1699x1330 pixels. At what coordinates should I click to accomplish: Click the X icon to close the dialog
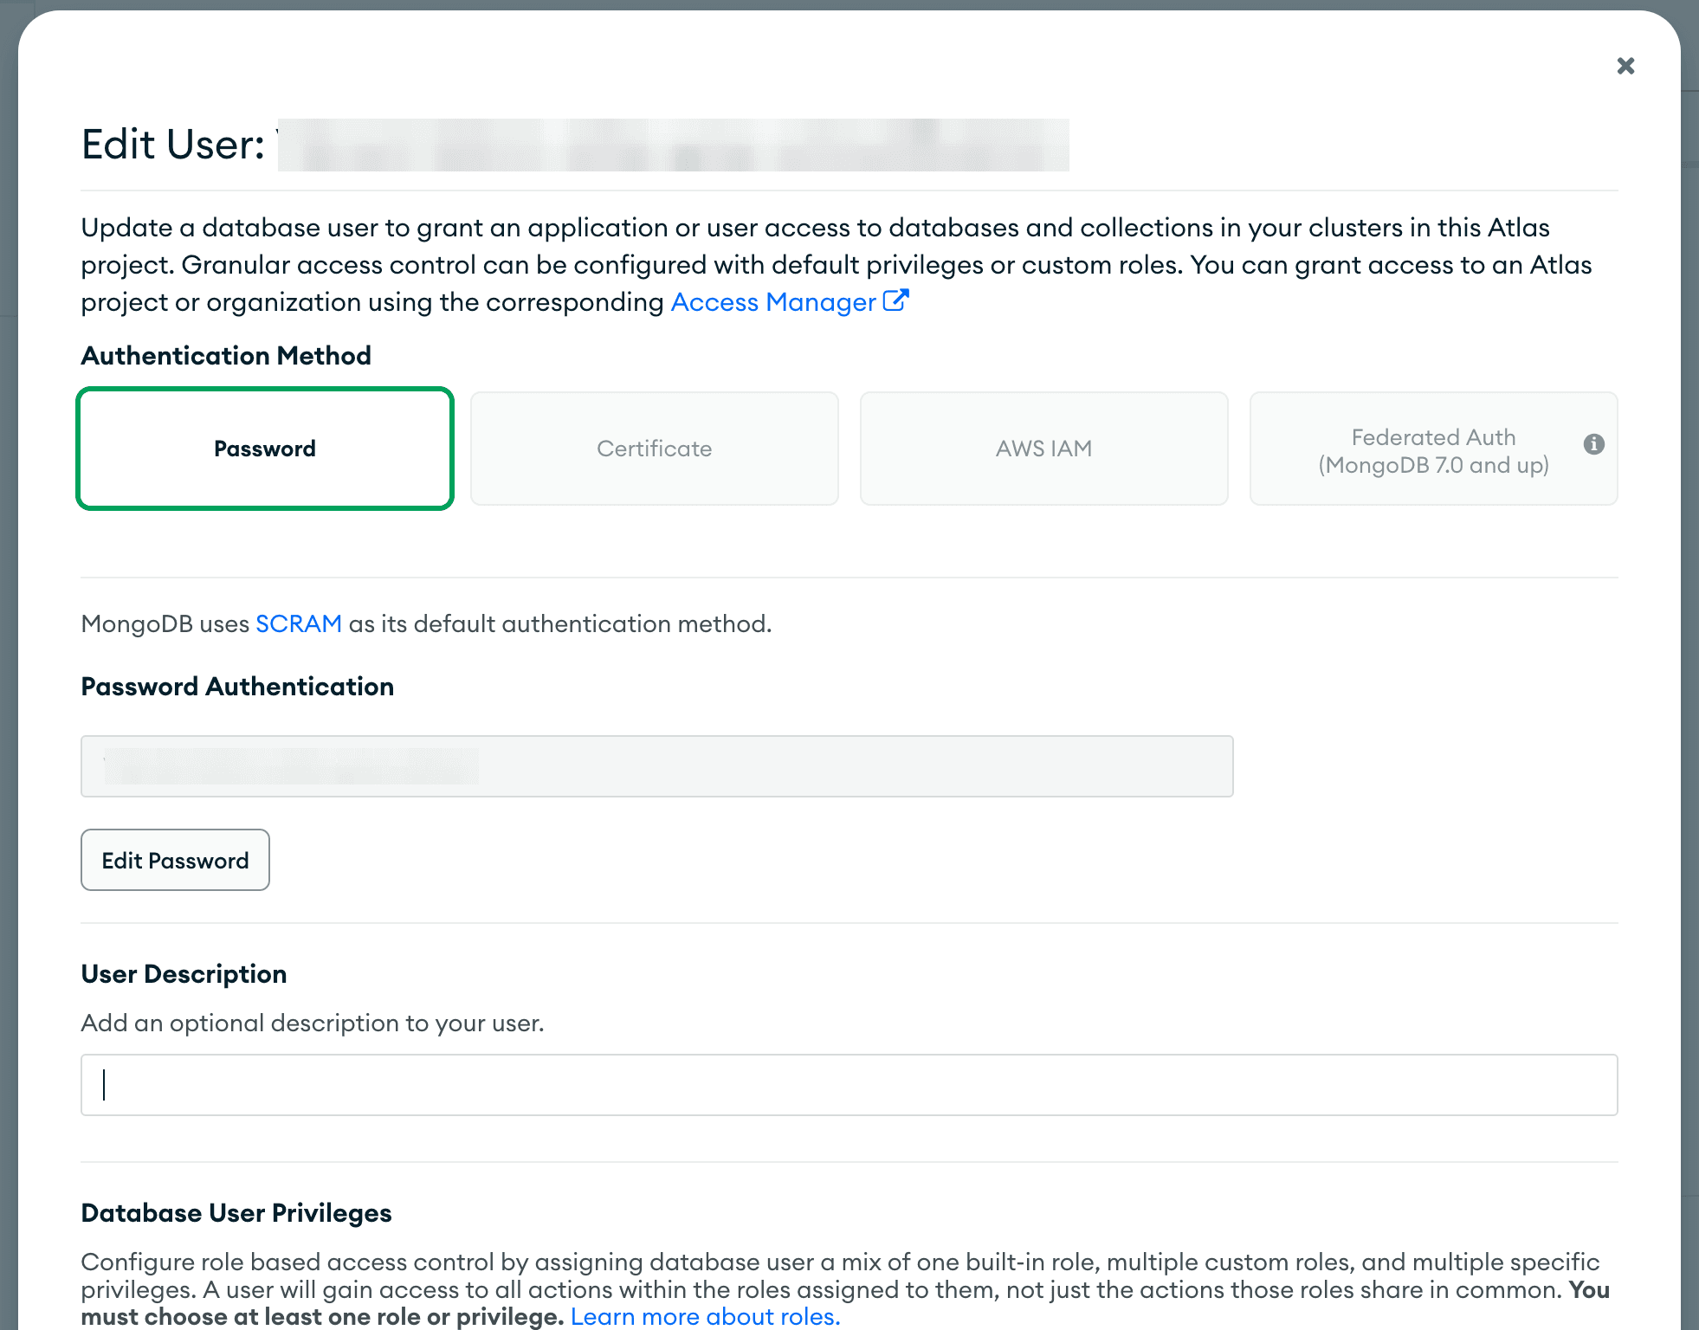[x=1625, y=66]
